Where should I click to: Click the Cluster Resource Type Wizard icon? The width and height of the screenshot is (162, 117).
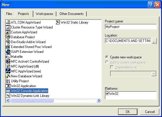[x=8, y=27]
